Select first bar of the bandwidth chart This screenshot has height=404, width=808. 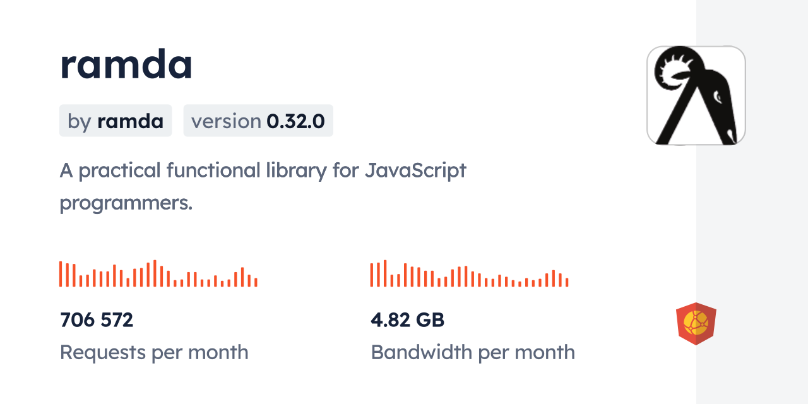tap(372, 275)
